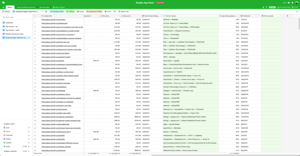Tick Not acquired checkbox for row 1
Screen dimensions: 300x156
click(x=271, y=19)
